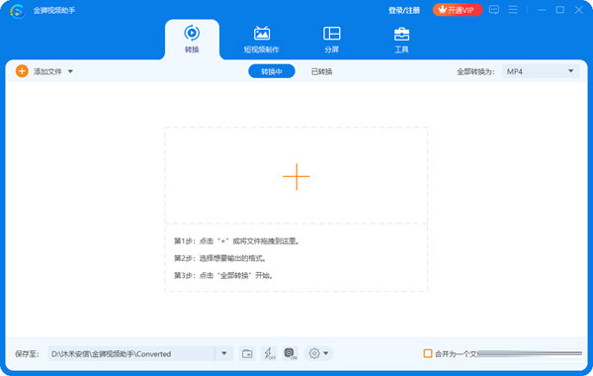Select the 转换中 filter button
This screenshot has width=593, height=376.
(272, 71)
